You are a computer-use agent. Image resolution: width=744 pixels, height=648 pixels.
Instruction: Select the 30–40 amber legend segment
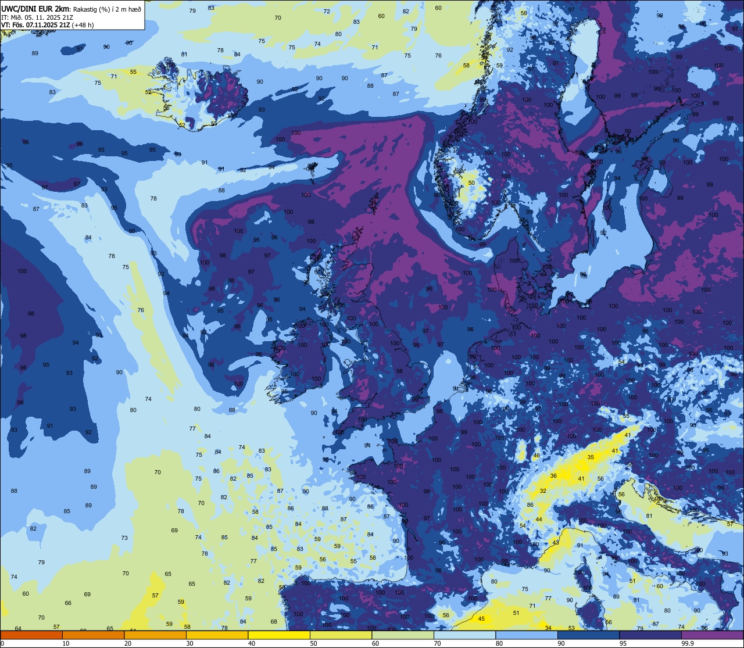(217, 635)
